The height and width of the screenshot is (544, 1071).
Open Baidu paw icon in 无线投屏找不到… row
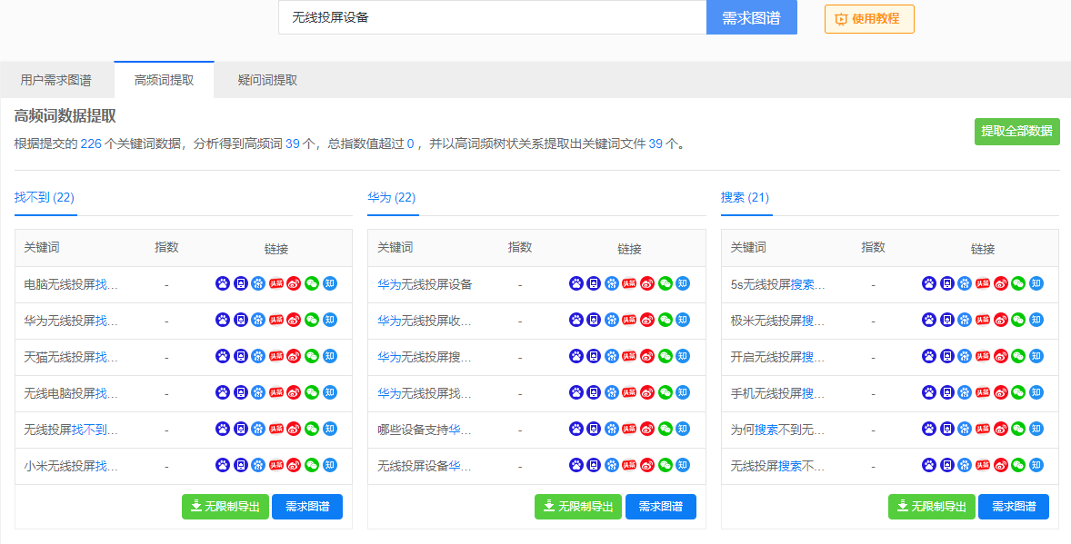223,429
